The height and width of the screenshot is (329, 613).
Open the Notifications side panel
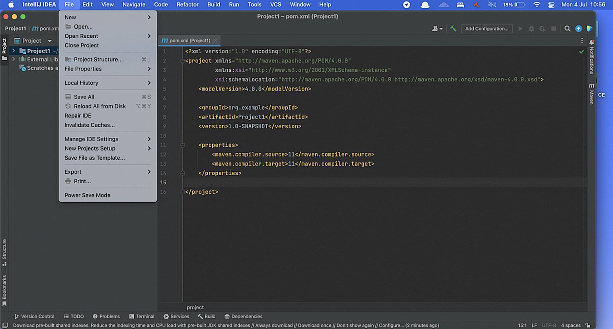click(592, 58)
